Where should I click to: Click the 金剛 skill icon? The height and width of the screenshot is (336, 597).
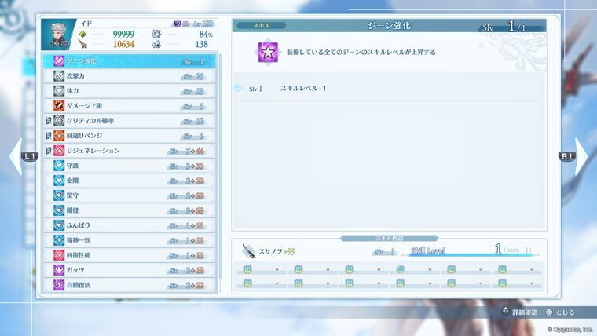tap(59, 181)
